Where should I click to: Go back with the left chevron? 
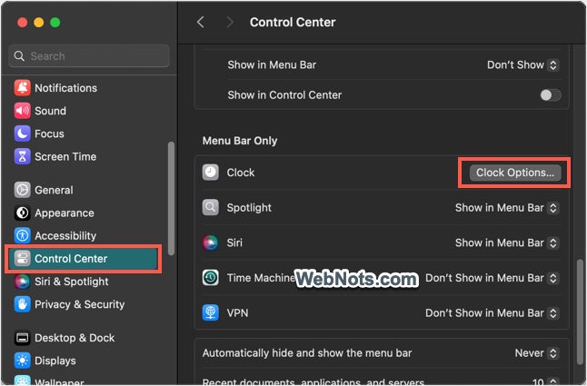[x=201, y=22]
